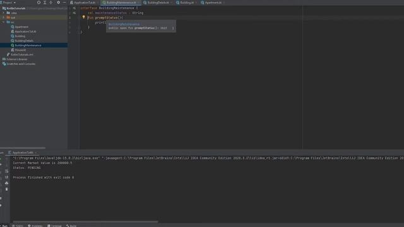Click the select opened file target icon
404x227 pixels.
(x=39, y=3)
